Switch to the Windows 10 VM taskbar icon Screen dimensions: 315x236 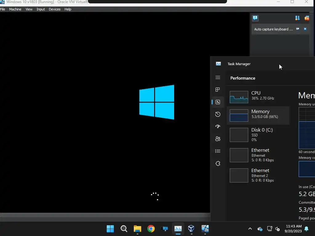click(x=205, y=229)
